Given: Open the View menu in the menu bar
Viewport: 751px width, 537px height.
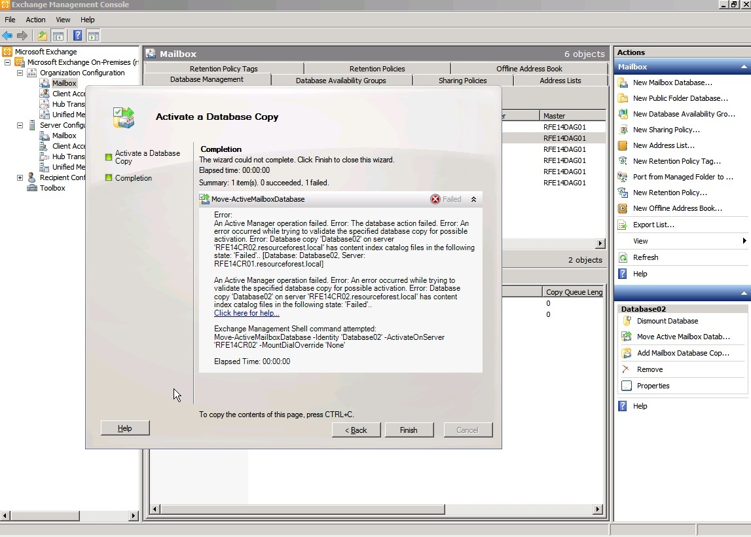Looking at the screenshot, I should [63, 20].
